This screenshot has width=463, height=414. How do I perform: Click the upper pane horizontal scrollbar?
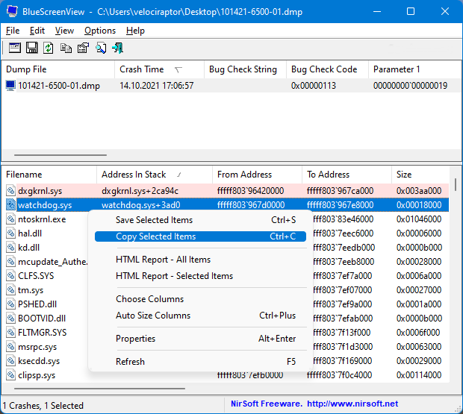pos(60,156)
